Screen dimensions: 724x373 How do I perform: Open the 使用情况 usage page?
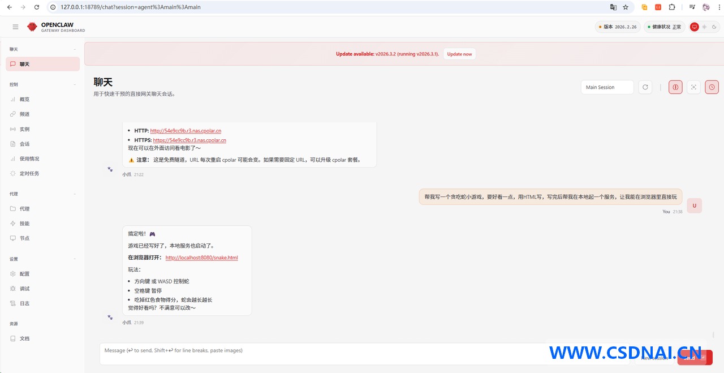click(43, 158)
